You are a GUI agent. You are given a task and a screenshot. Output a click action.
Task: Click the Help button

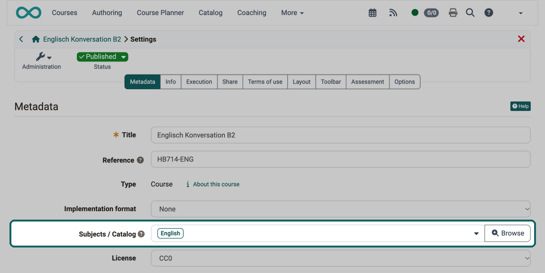520,106
